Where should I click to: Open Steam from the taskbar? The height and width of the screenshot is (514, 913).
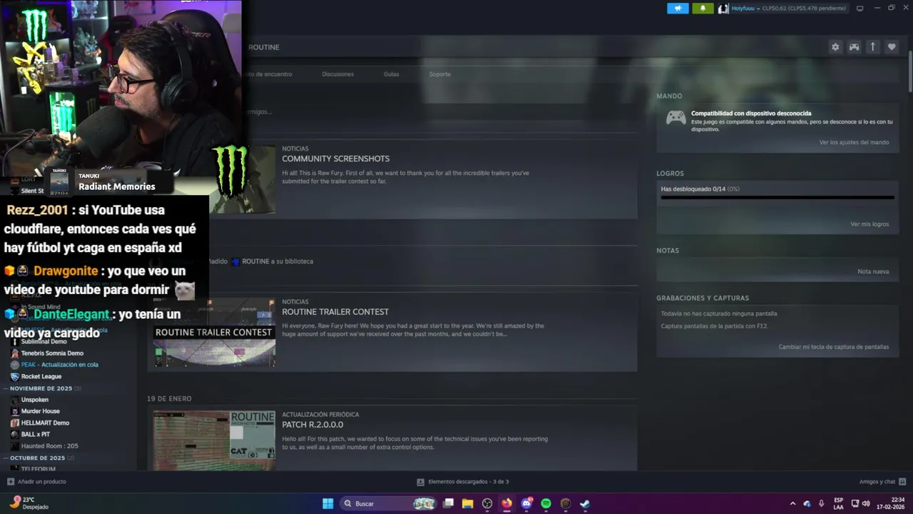click(585, 503)
